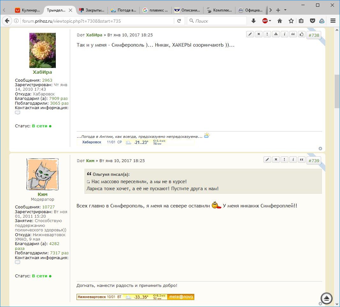Expand the list-all-tabs dropdown arrow

285,10
